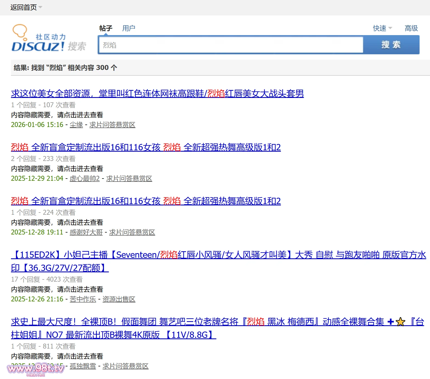The height and width of the screenshot is (379, 430).
Task: Open user 孤独飘雪's profile link
Action: coord(83,366)
